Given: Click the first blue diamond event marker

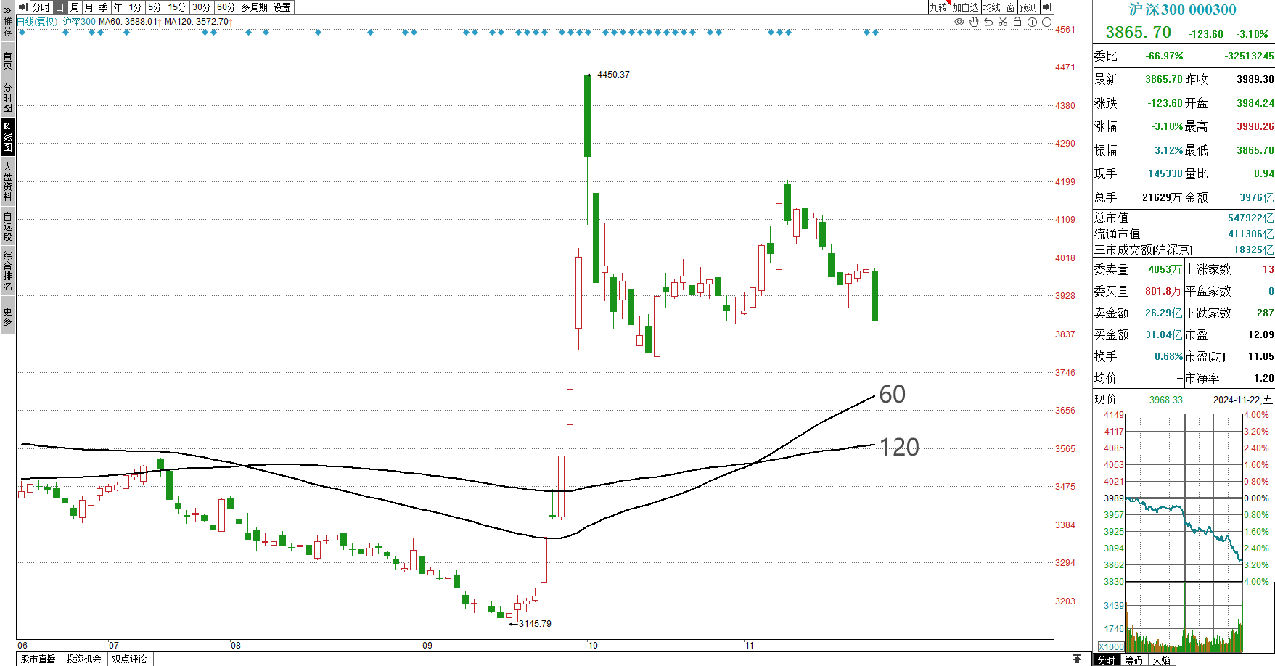Looking at the screenshot, I should coord(22,33).
